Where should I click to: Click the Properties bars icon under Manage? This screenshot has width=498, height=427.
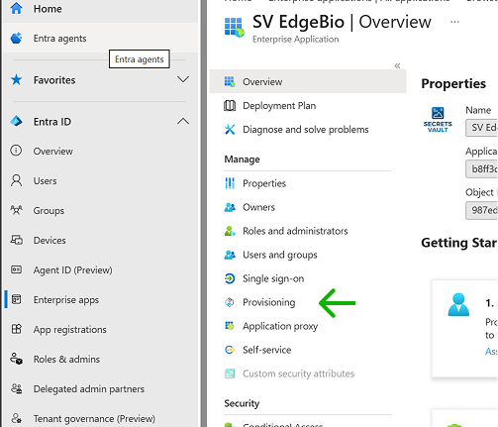(x=230, y=183)
